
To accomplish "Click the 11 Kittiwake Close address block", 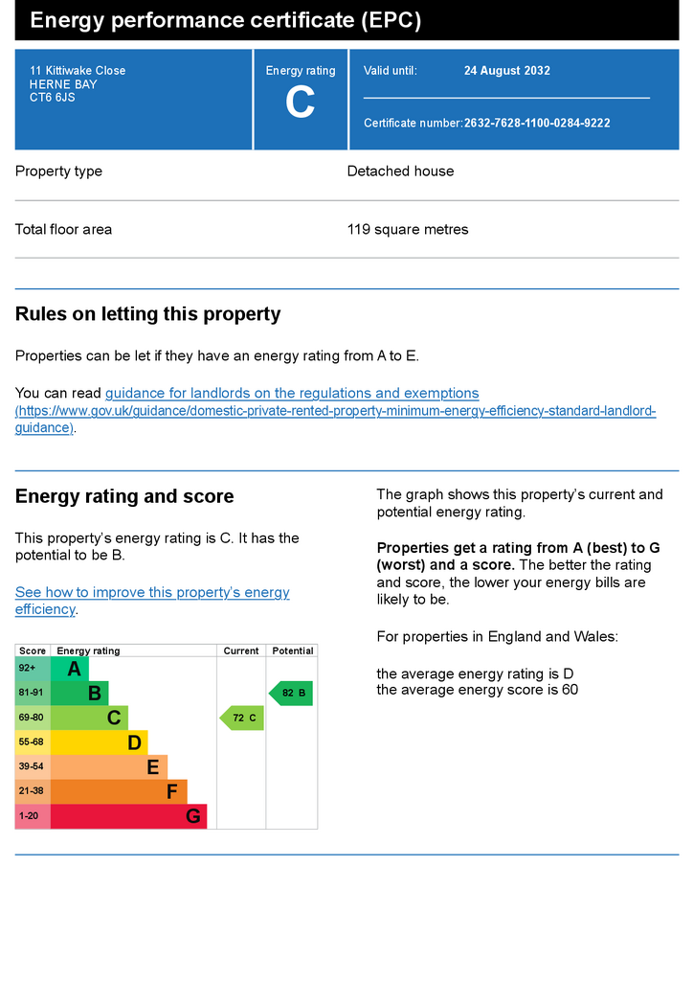I will (x=78, y=84).
